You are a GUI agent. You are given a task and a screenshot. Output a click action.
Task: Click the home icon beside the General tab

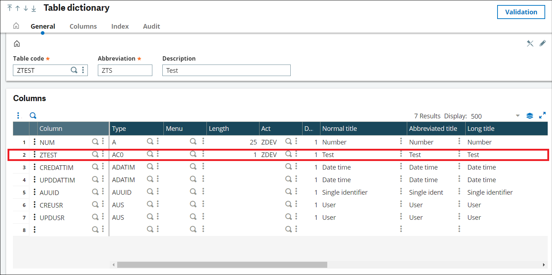click(16, 26)
